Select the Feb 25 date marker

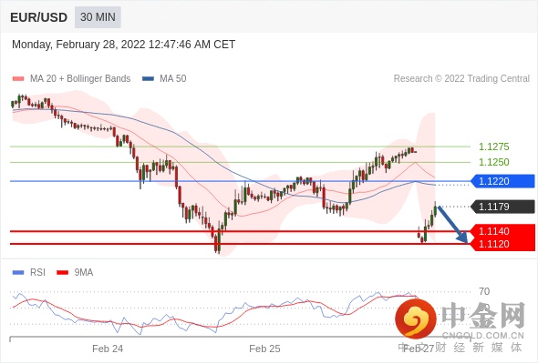click(264, 349)
